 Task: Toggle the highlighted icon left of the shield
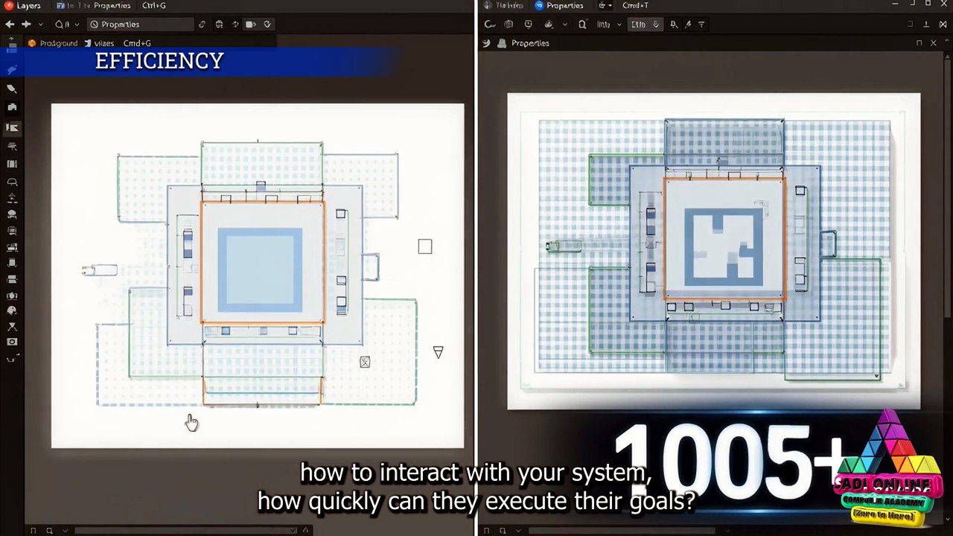click(x=251, y=25)
